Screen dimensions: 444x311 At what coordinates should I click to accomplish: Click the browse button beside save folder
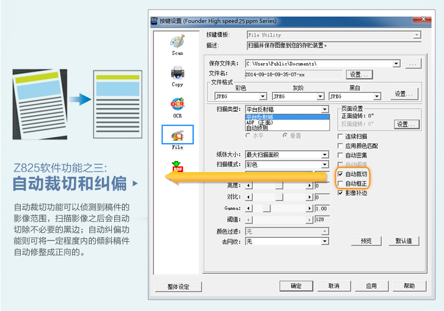[413, 63]
